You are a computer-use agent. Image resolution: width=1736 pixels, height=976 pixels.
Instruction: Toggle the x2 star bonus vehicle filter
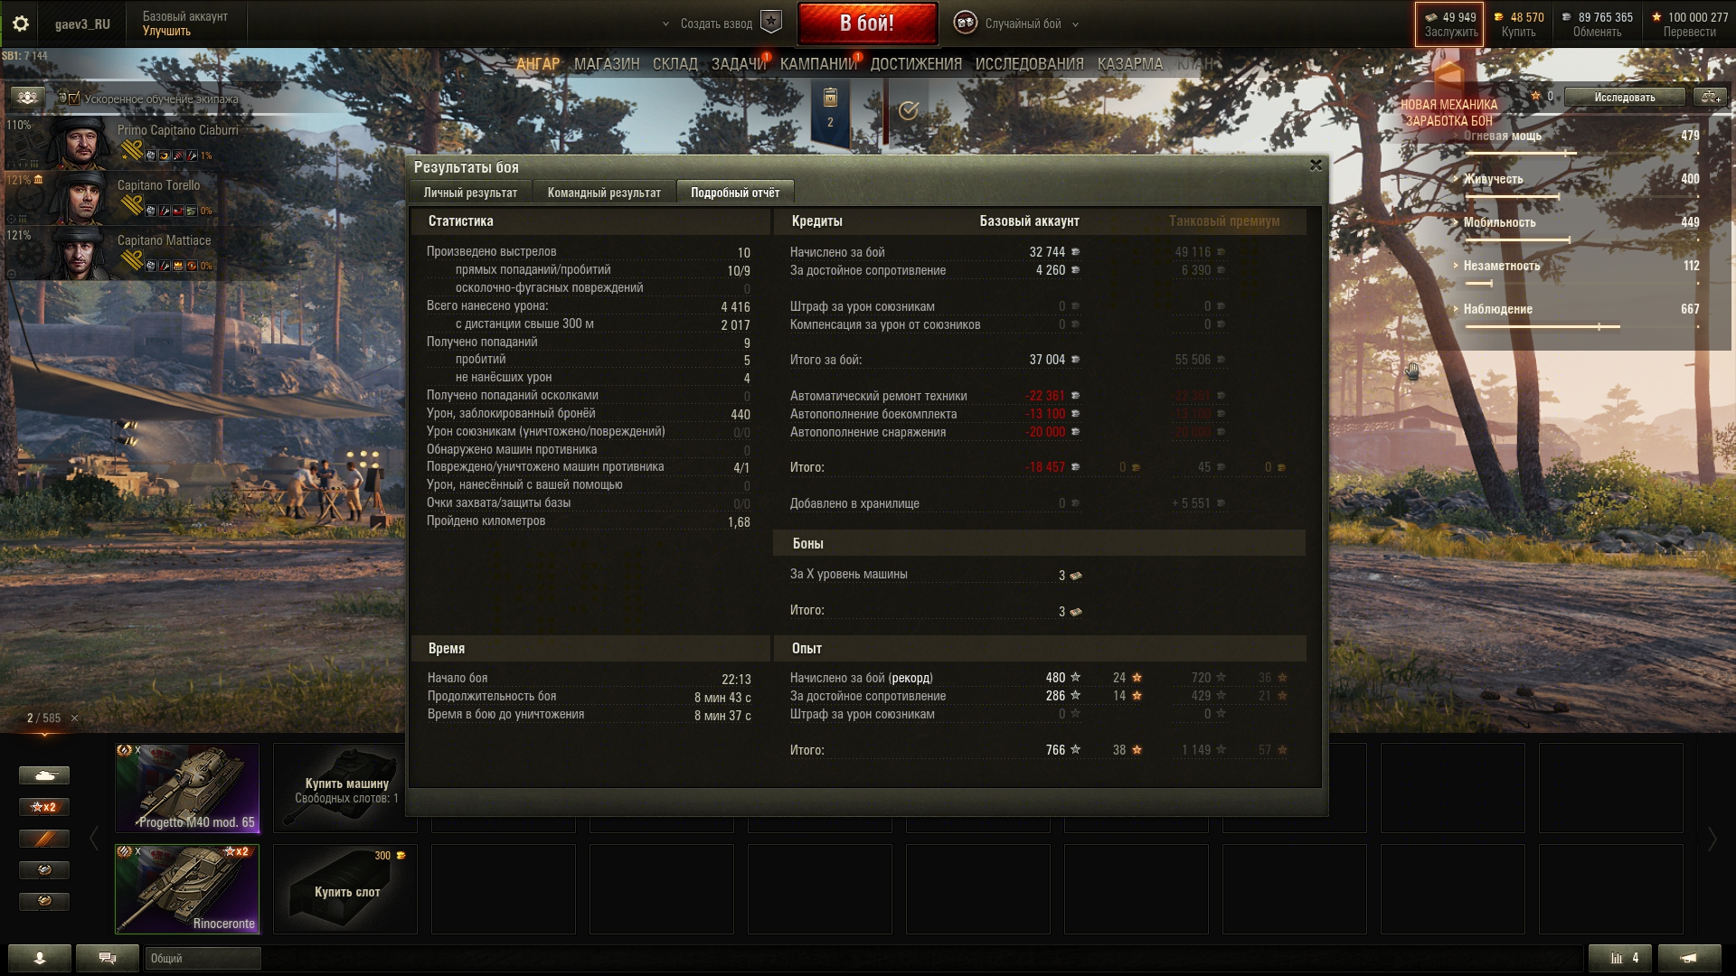pyautogui.click(x=44, y=807)
